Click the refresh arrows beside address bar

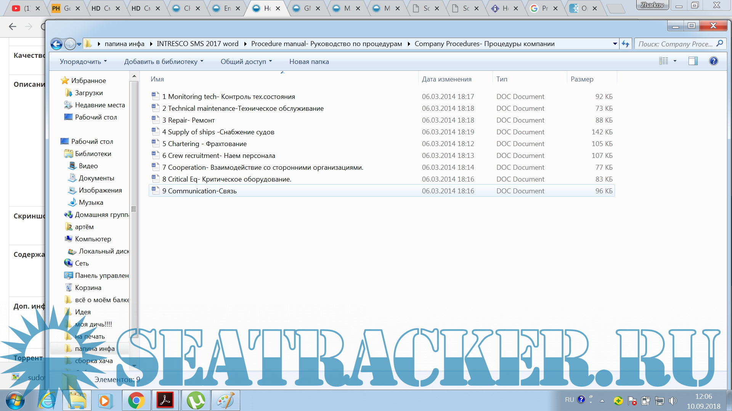tap(626, 44)
